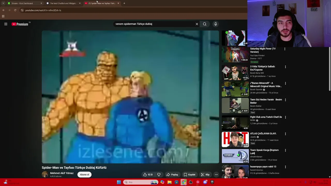
Task: Go forward in browser history
Action: tap(9, 10)
